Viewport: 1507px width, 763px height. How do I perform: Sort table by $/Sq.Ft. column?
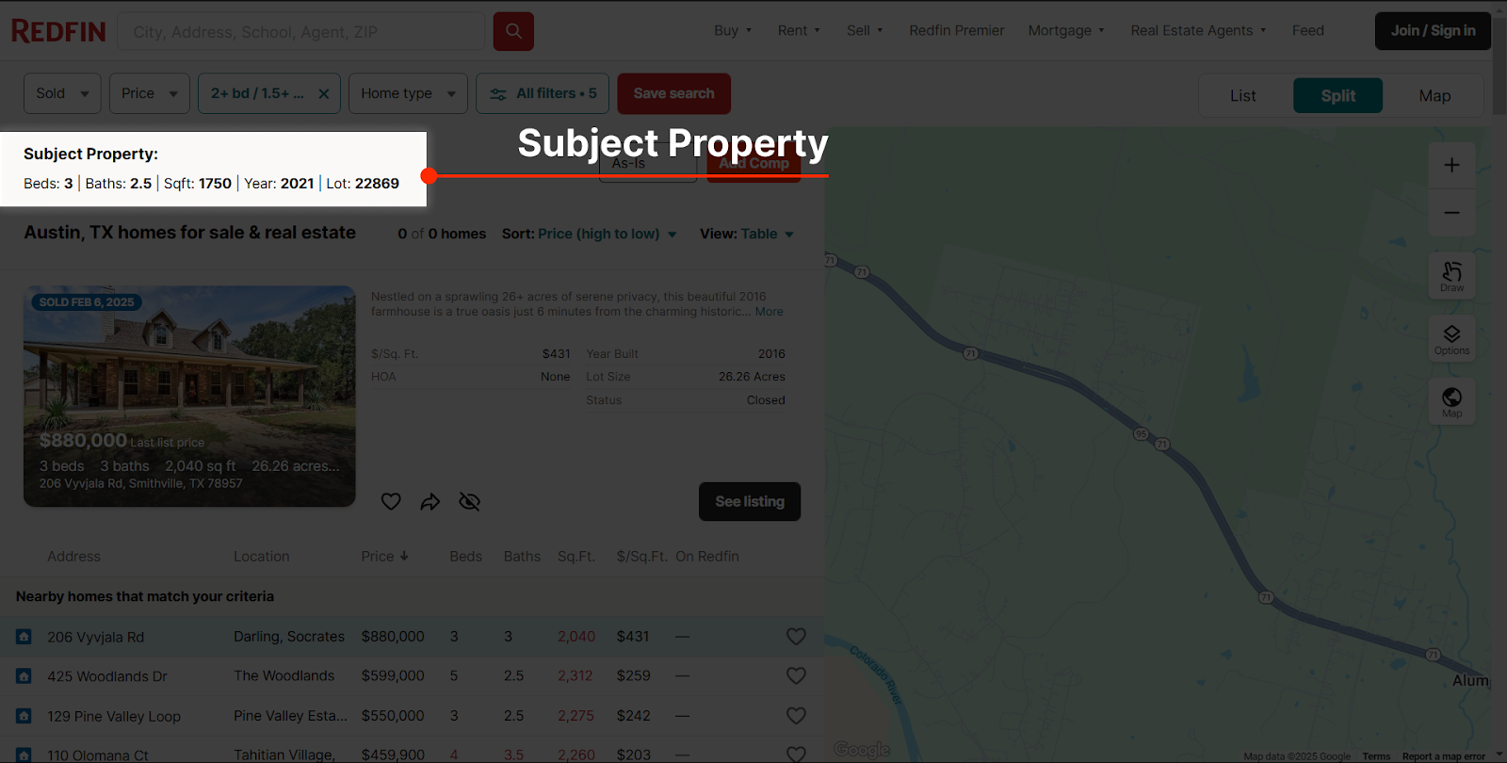pos(642,557)
